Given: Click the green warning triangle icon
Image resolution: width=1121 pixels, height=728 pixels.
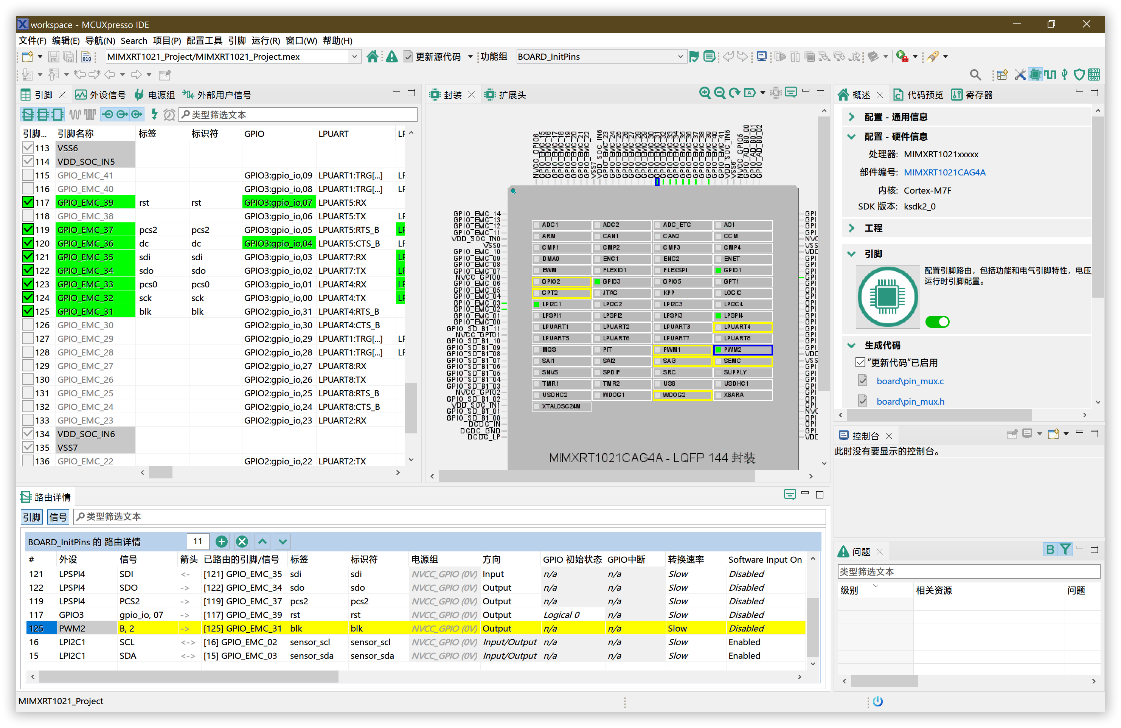Looking at the screenshot, I should [391, 56].
